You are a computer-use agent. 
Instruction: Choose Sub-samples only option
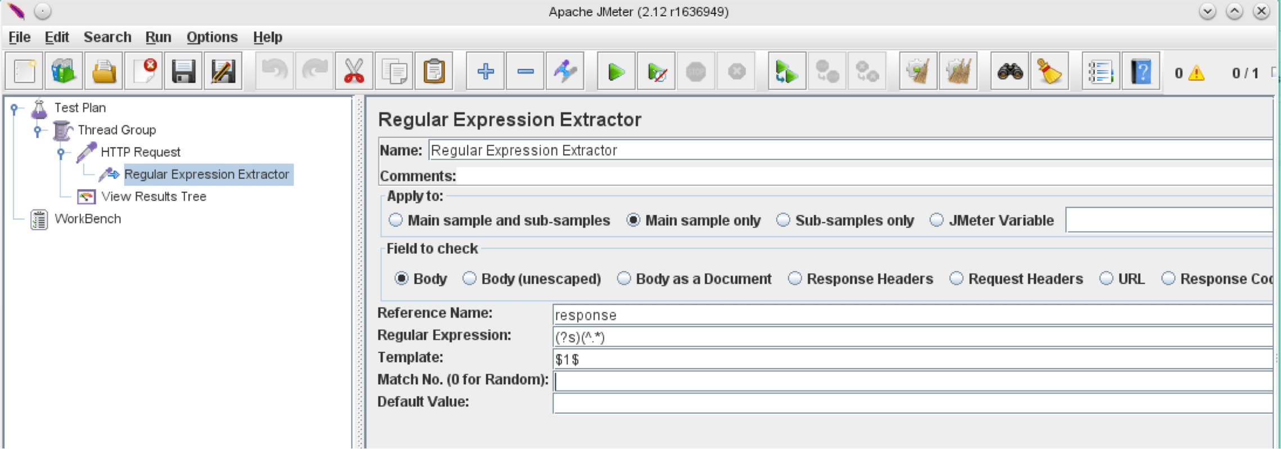coord(783,220)
